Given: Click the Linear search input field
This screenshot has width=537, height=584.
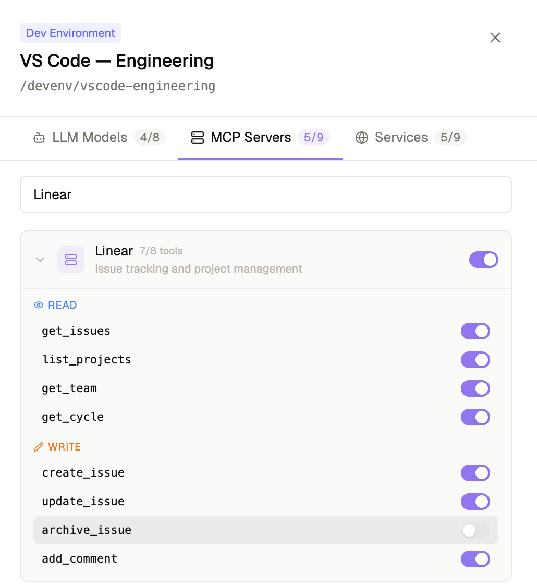Looking at the screenshot, I should pos(266,194).
